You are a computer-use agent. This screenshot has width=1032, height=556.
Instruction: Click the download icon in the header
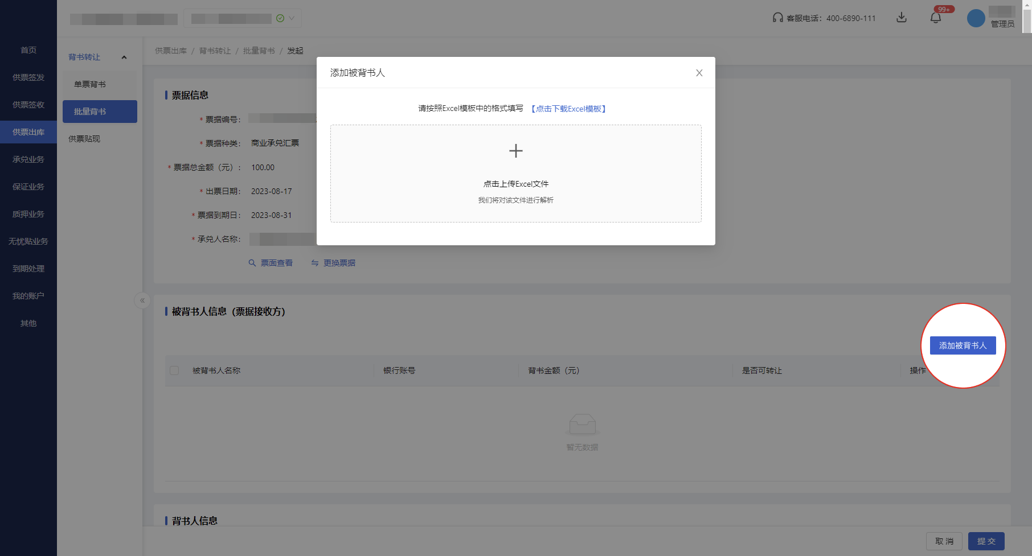pos(902,18)
